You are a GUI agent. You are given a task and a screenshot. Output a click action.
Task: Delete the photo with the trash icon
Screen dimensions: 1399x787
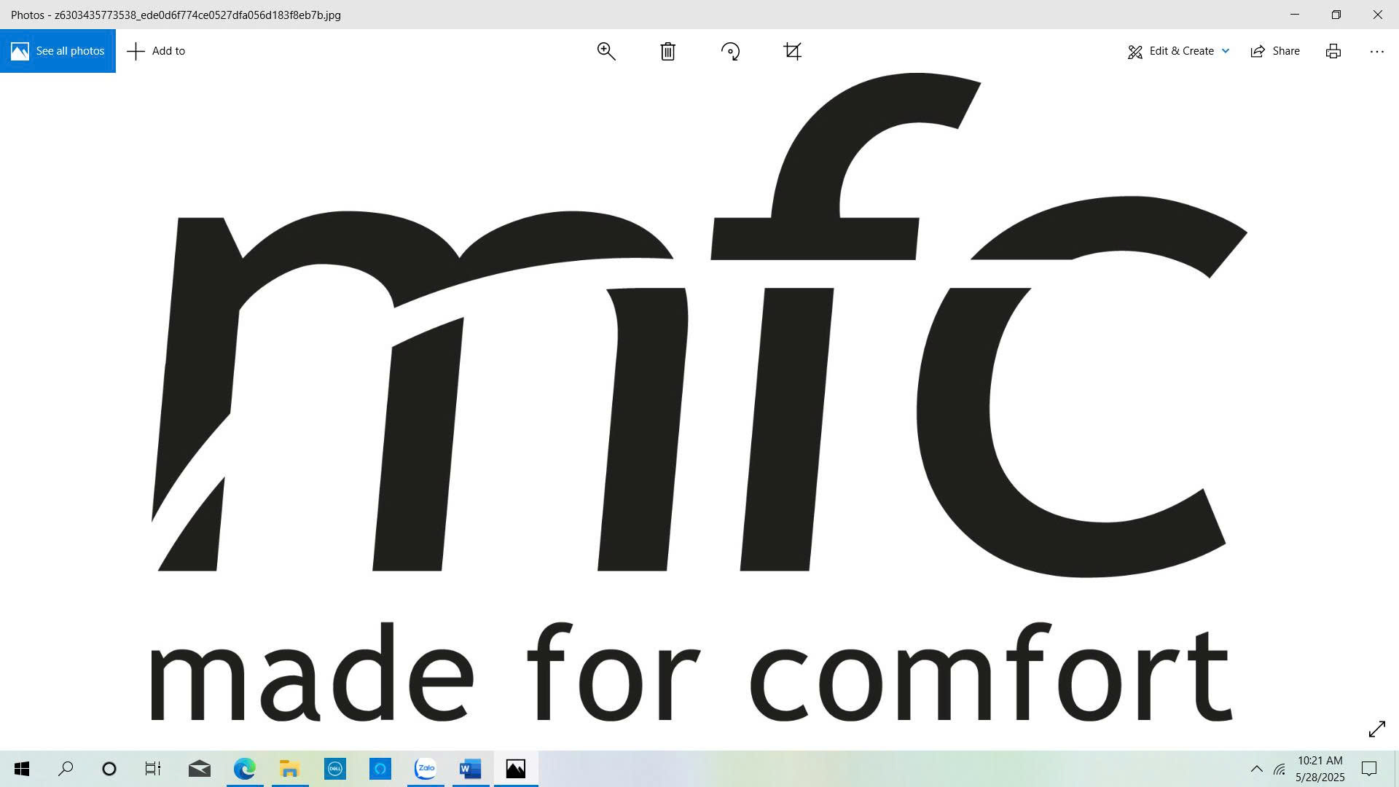pos(667,51)
